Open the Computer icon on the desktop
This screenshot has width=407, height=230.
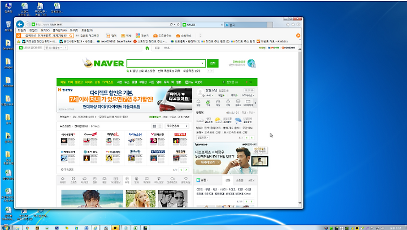pos(8,8)
